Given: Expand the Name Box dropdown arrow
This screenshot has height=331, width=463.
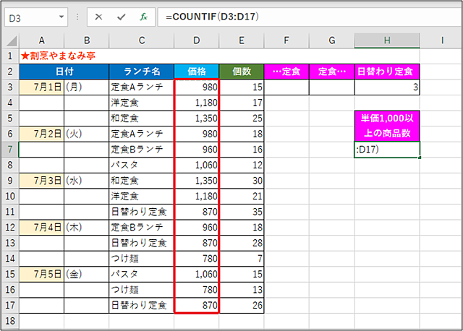Looking at the screenshot, I should pos(61,17).
